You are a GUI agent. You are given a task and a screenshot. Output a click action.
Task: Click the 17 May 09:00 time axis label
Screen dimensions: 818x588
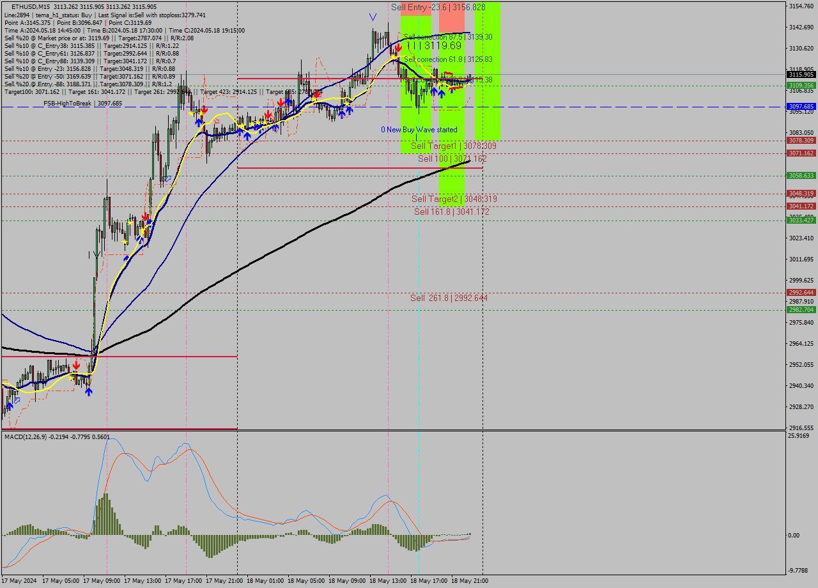pyautogui.click(x=102, y=581)
